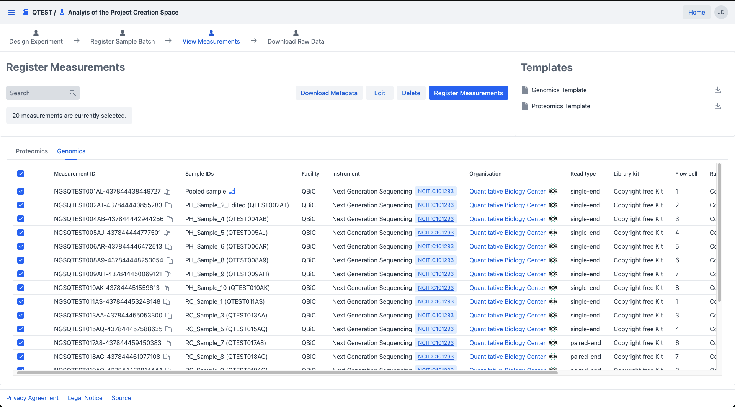This screenshot has width=735, height=407.
Task: Uncheck the NGSQTEST002AT measurement row
Action: (21, 205)
